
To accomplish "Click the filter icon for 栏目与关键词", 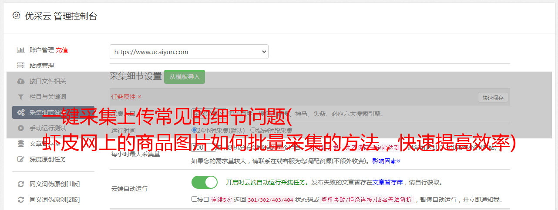I will pos(20,97).
